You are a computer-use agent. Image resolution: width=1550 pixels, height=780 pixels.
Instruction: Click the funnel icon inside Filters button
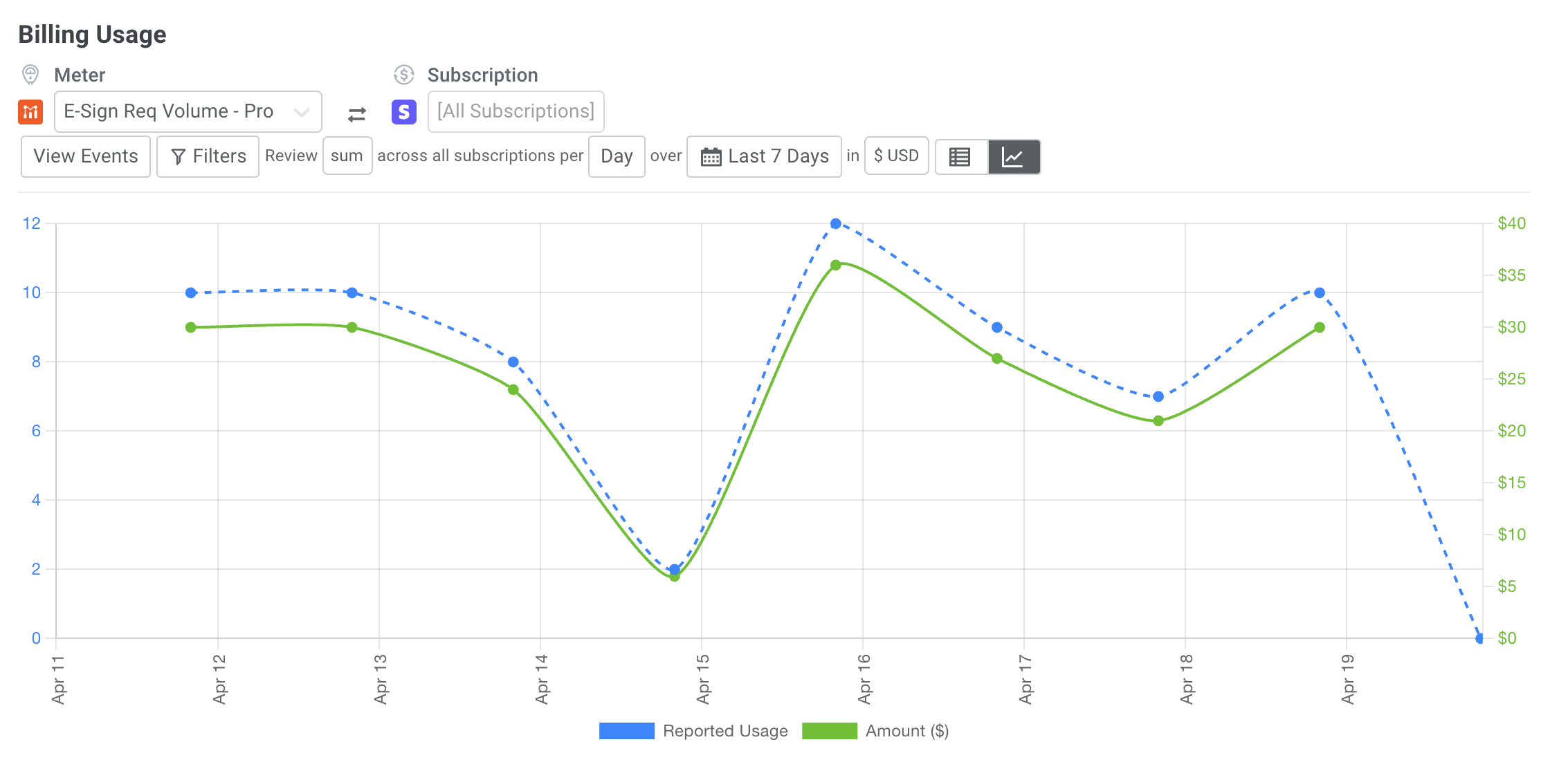[179, 156]
